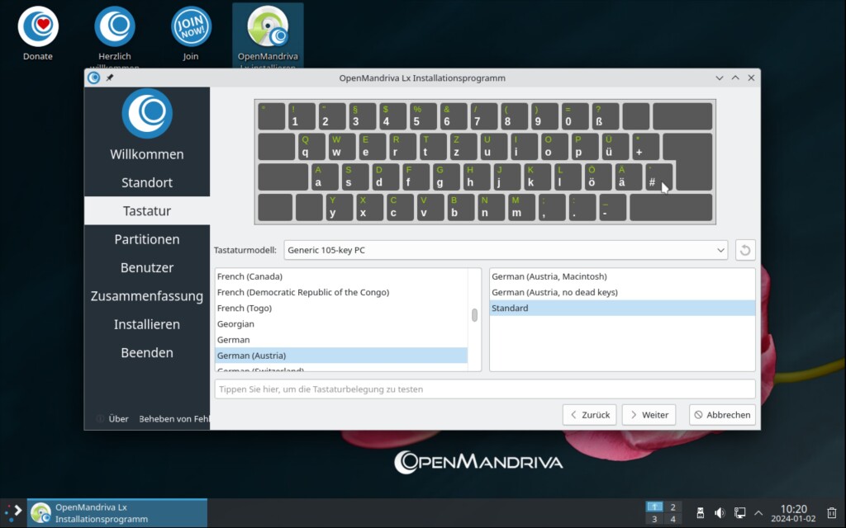Open the Beheben von Fehlern button

click(173, 418)
